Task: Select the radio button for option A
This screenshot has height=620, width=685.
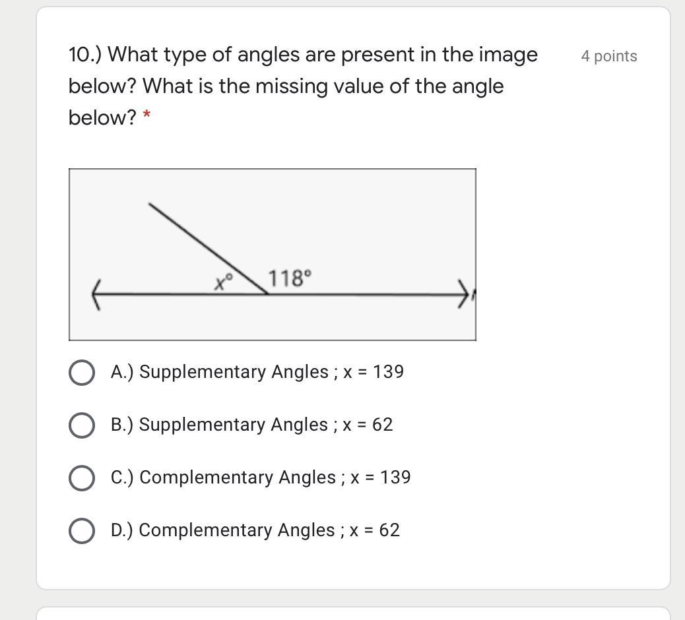Action: coord(81,372)
